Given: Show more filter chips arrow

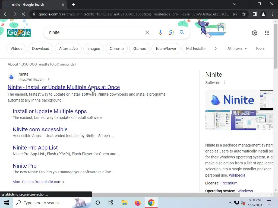Looking at the screenshot, I should pos(215,48).
